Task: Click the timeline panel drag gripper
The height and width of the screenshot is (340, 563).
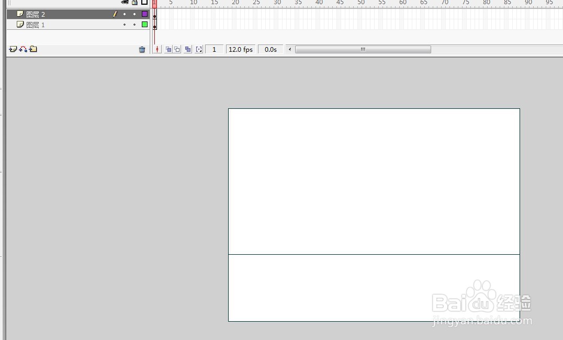Action: pos(9,2)
